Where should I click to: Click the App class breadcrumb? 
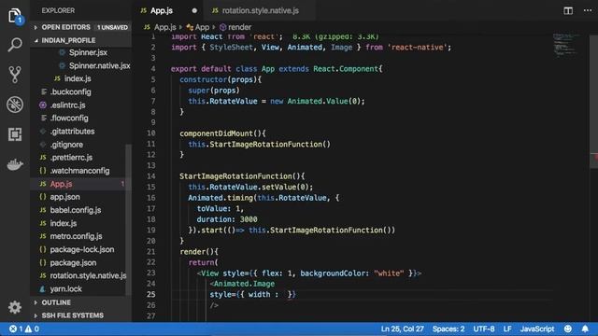pyautogui.click(x=197, y=27)
